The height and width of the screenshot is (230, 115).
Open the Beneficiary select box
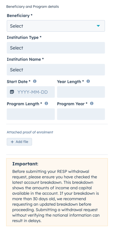coord(56,26)
